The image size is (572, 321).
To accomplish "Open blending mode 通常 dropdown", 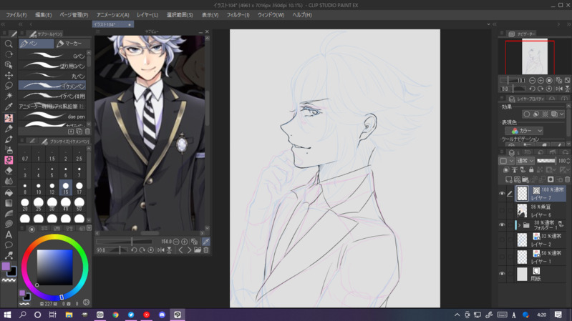I will [525, 161].
